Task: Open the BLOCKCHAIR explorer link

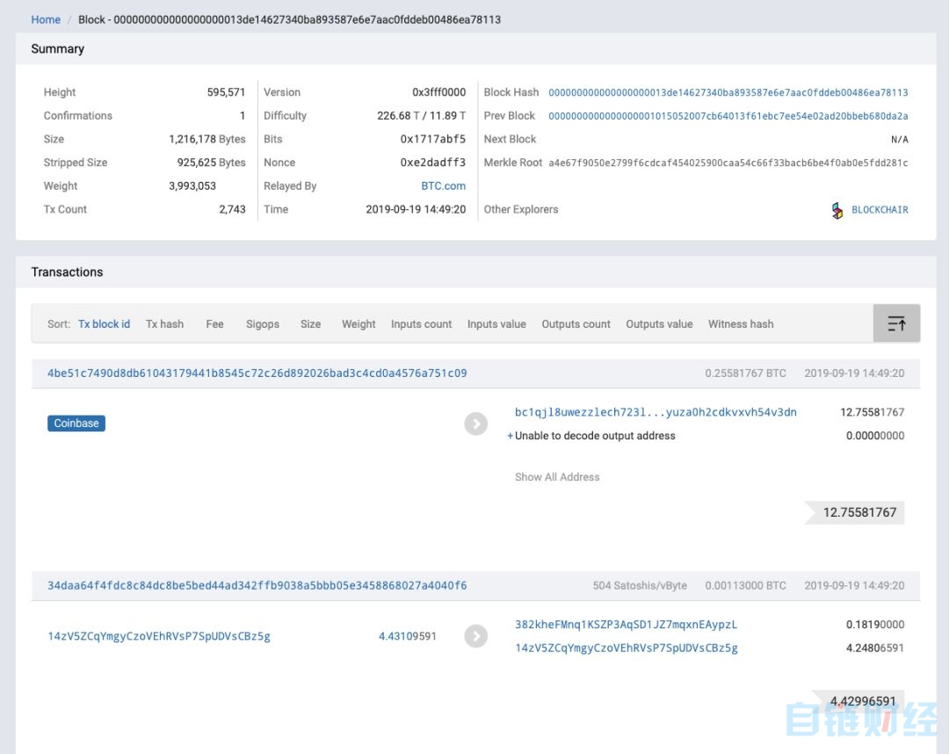Action: click(880, 210)
